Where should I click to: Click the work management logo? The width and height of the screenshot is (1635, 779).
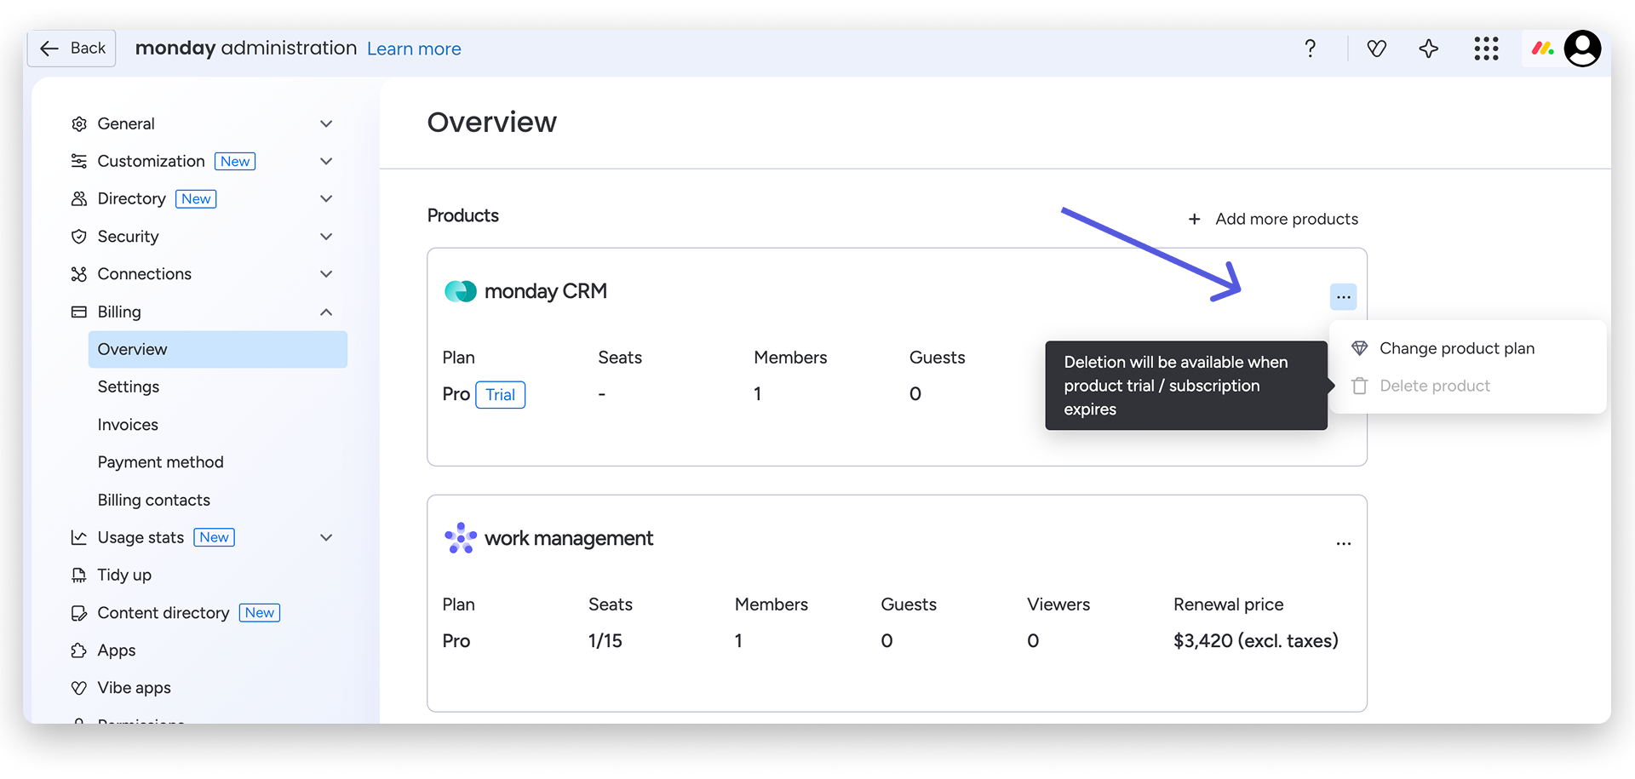[461, 539]
